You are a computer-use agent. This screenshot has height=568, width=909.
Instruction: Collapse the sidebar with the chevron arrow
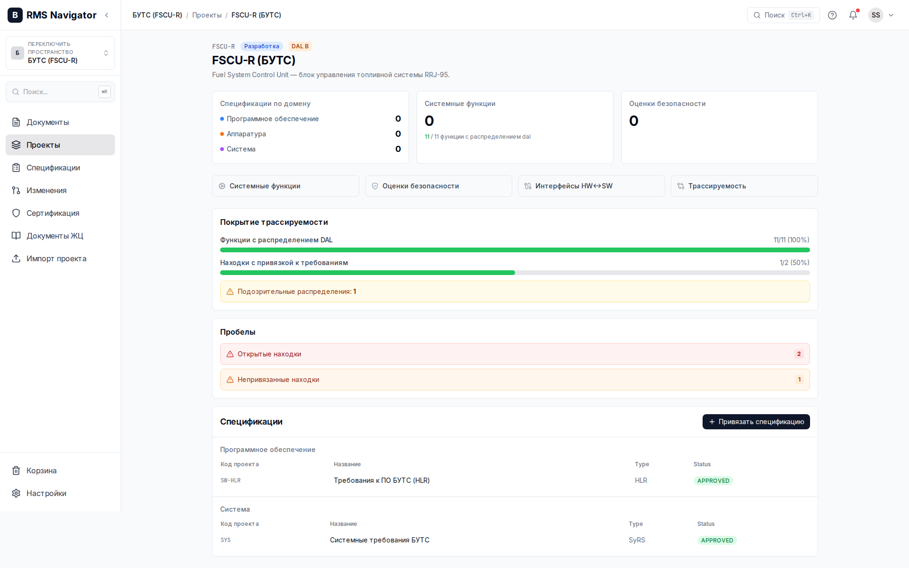(x=107, y=15)
